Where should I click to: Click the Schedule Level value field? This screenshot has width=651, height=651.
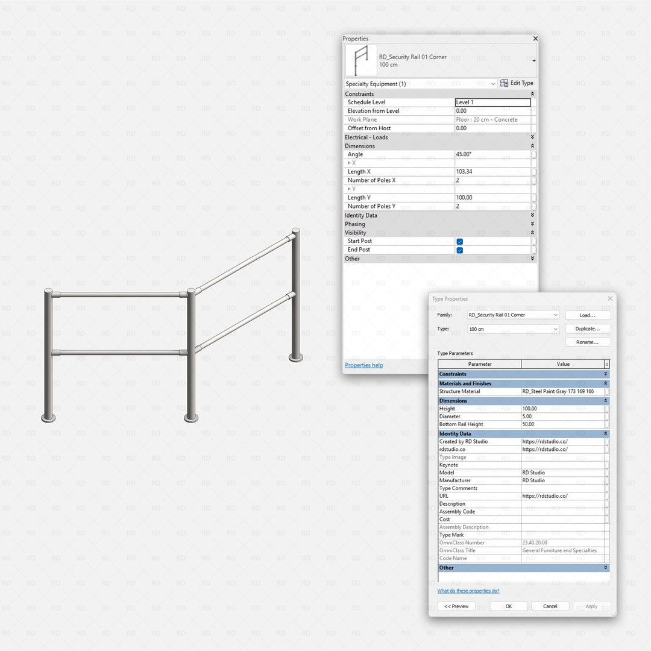point(493,102)
